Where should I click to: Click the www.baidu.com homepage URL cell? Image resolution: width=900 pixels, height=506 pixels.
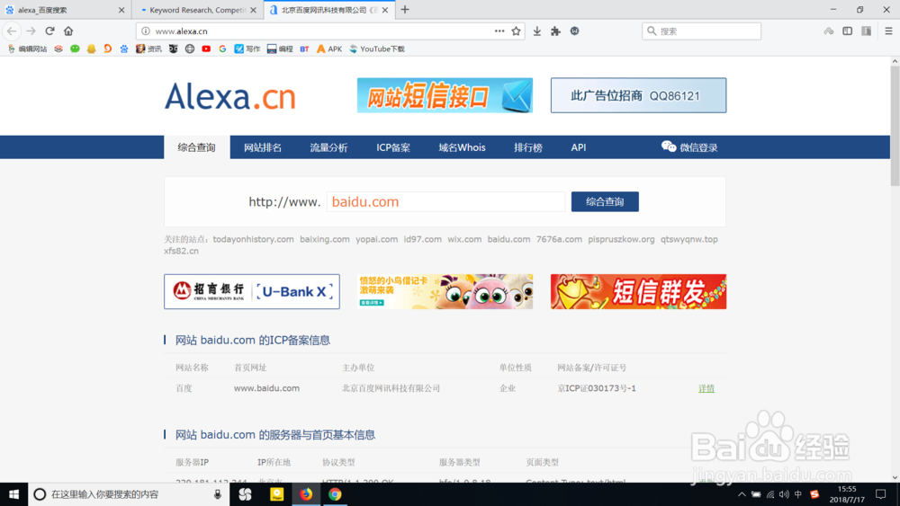pyautogui.click(x=267, y=388)
